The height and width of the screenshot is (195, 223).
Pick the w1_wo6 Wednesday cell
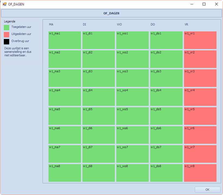click(x=132, y=135)
